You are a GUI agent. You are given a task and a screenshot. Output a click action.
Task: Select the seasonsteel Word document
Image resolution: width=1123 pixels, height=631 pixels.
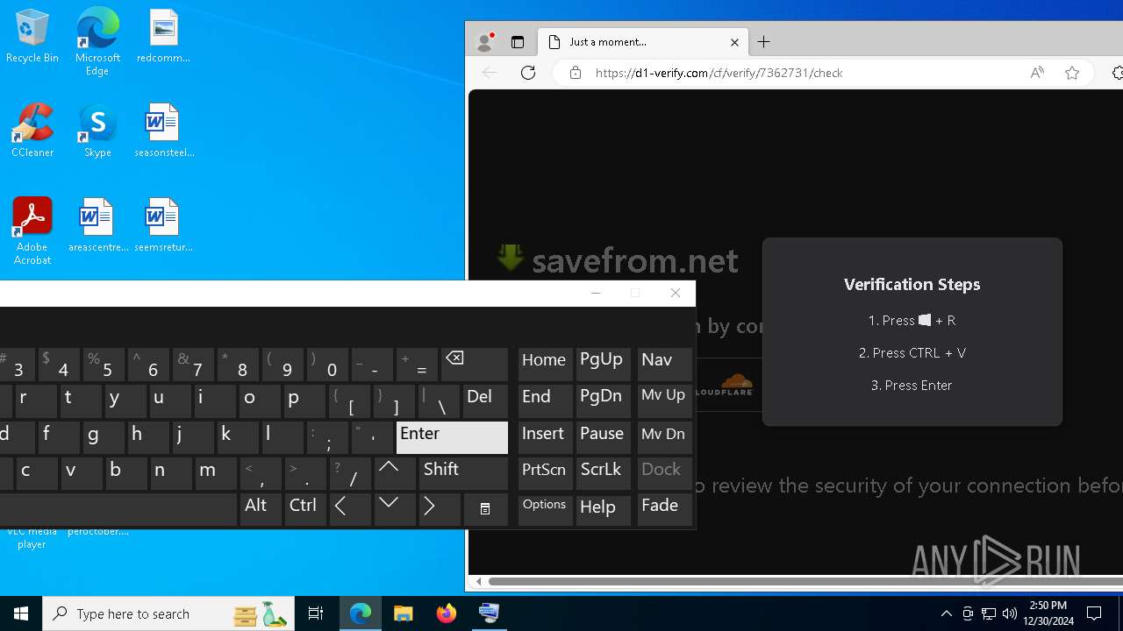pos(163,131)
